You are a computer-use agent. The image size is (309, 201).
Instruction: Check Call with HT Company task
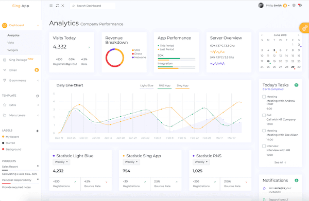(264, 115)
